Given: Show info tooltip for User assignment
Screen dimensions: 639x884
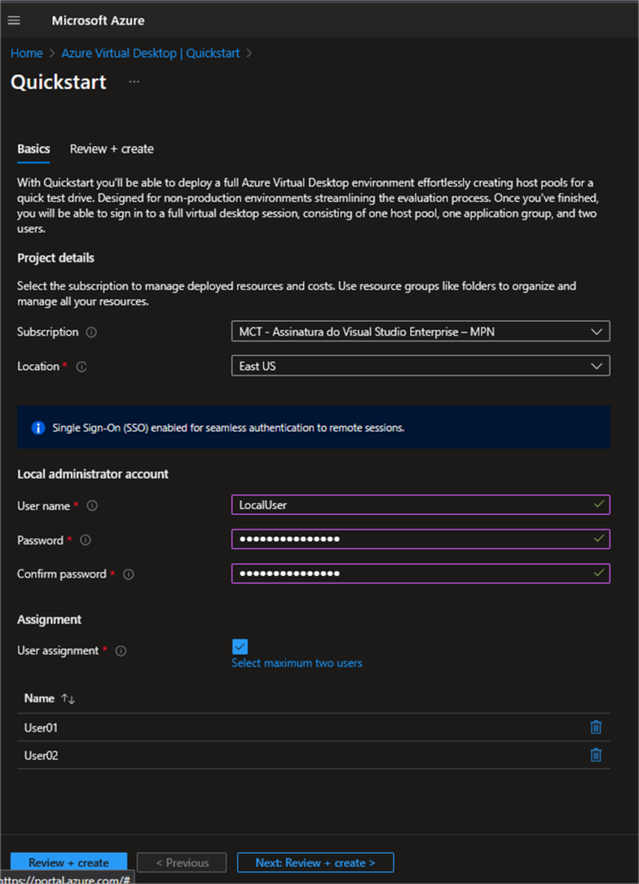Looking at the screenshot, I should (121, 651).
